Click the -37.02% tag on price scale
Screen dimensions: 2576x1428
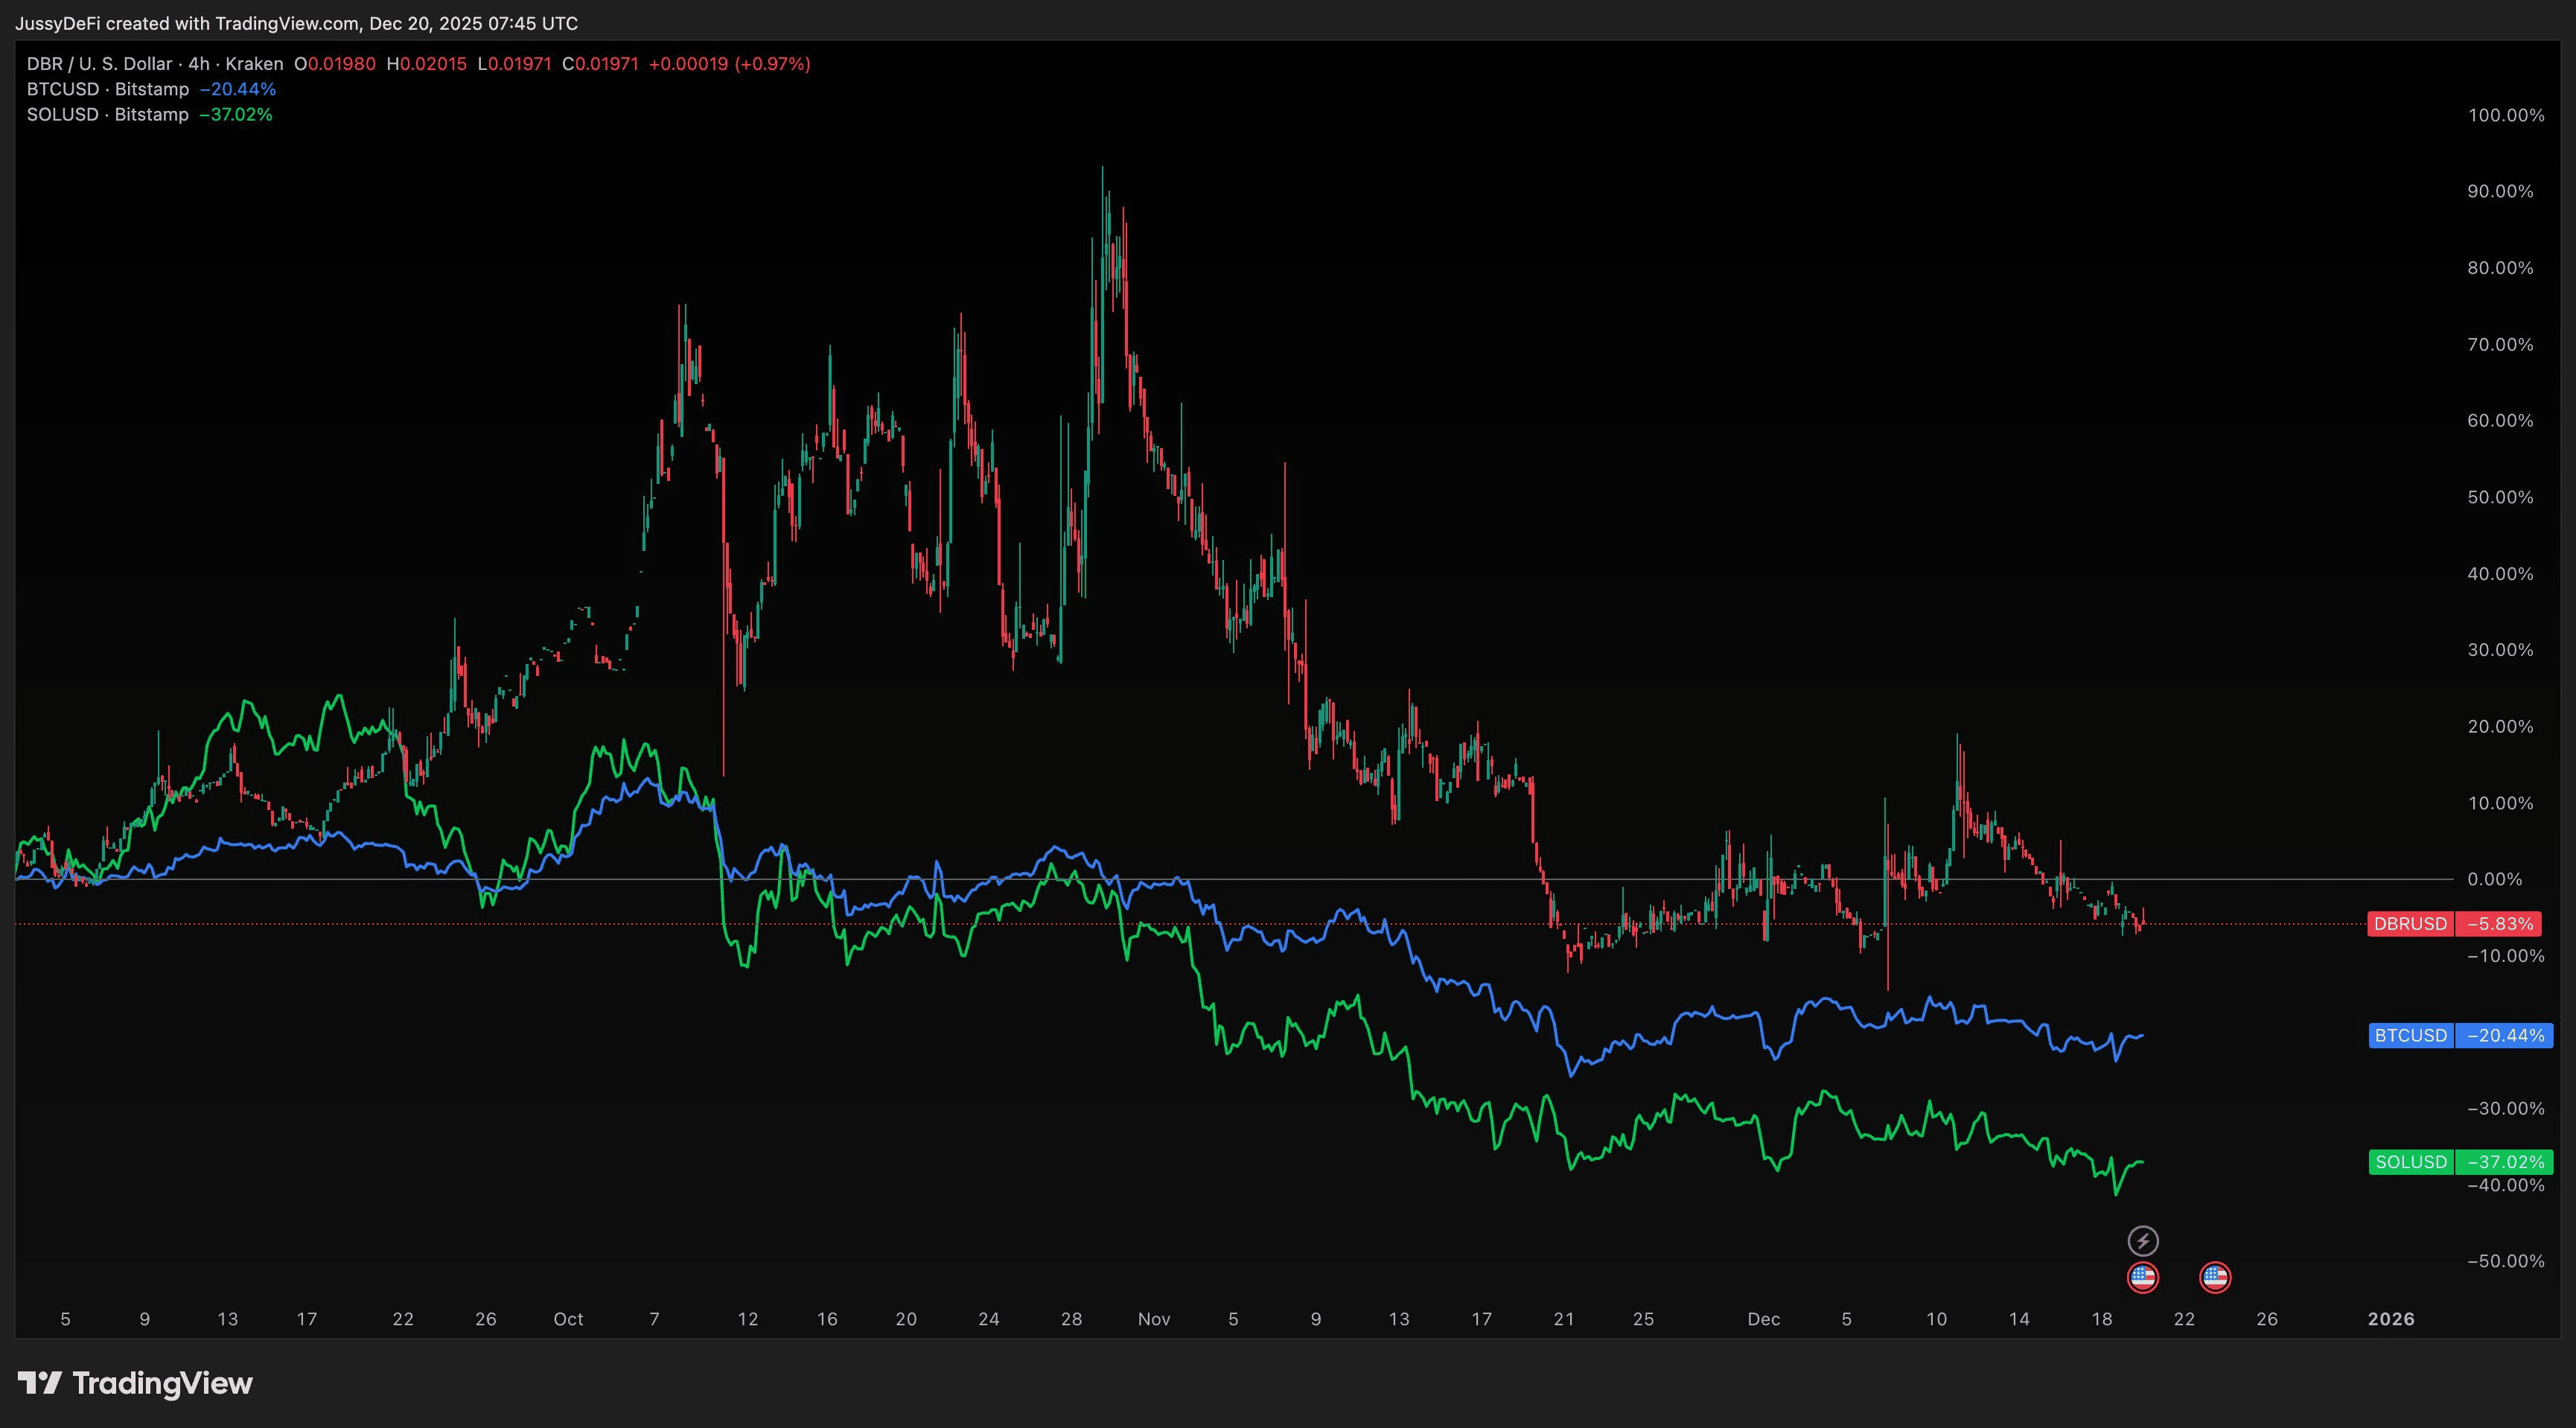(x=2504, y=1162)
